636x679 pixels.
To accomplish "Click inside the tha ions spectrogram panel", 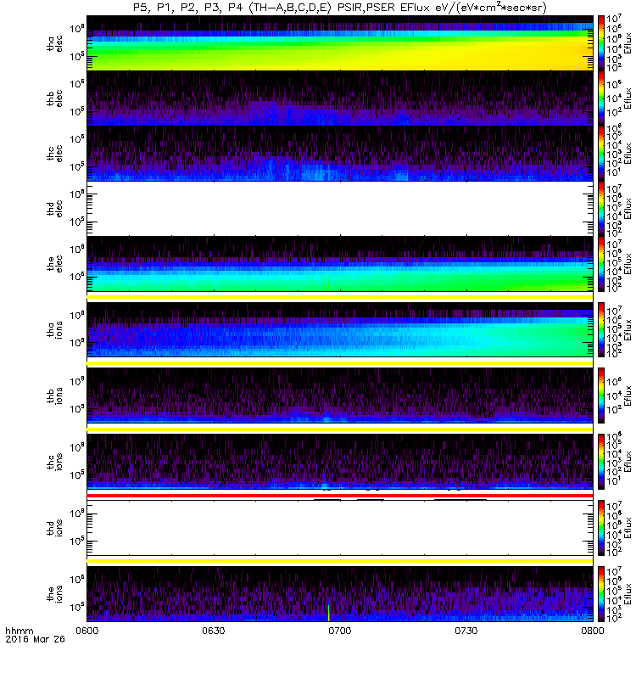I will coord(340,329).
